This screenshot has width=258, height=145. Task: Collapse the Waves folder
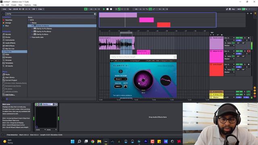[x=31, y=23]
